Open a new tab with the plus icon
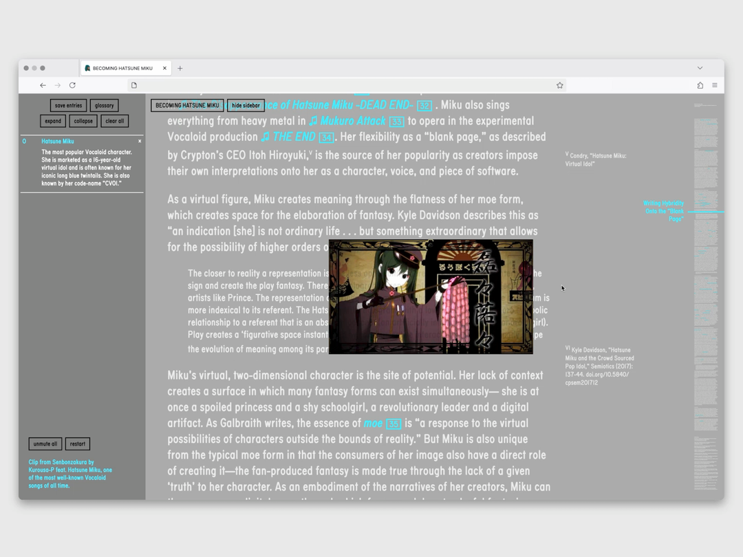This screenshot has width=743, height=557. [x=180, y=68]
